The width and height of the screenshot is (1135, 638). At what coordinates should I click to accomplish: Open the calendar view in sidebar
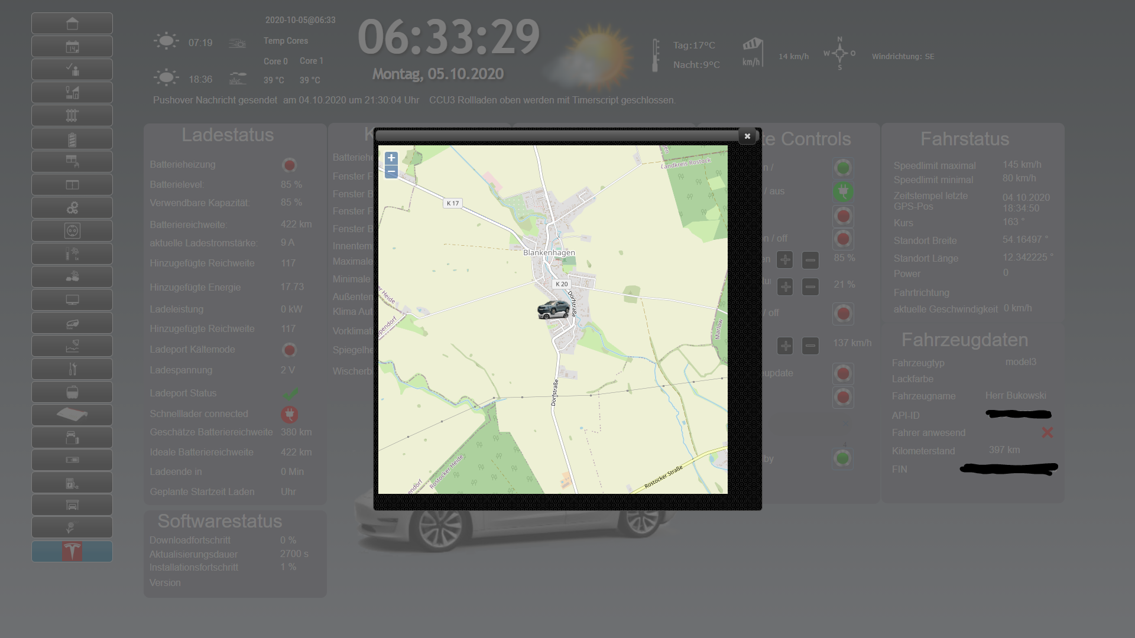click(72, 47)
